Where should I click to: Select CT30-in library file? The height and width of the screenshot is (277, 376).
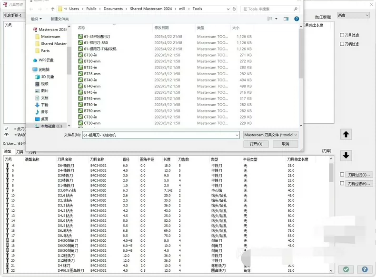tap(90, 117)
